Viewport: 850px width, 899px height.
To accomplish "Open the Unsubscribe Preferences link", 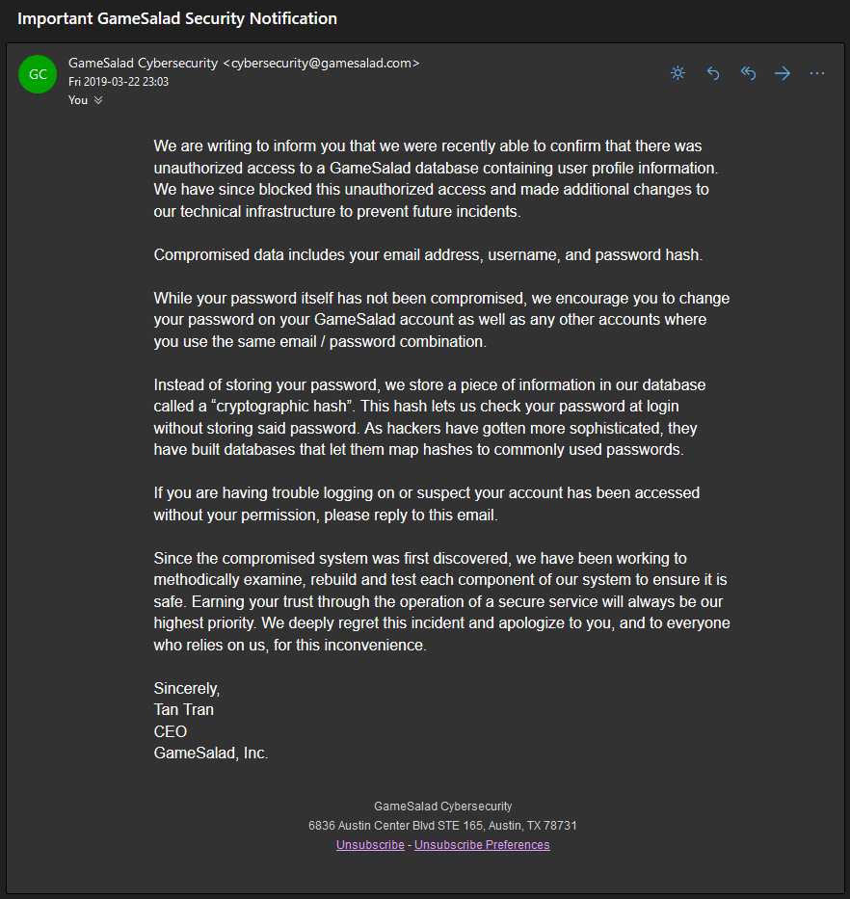I will (x=482, y=845).
